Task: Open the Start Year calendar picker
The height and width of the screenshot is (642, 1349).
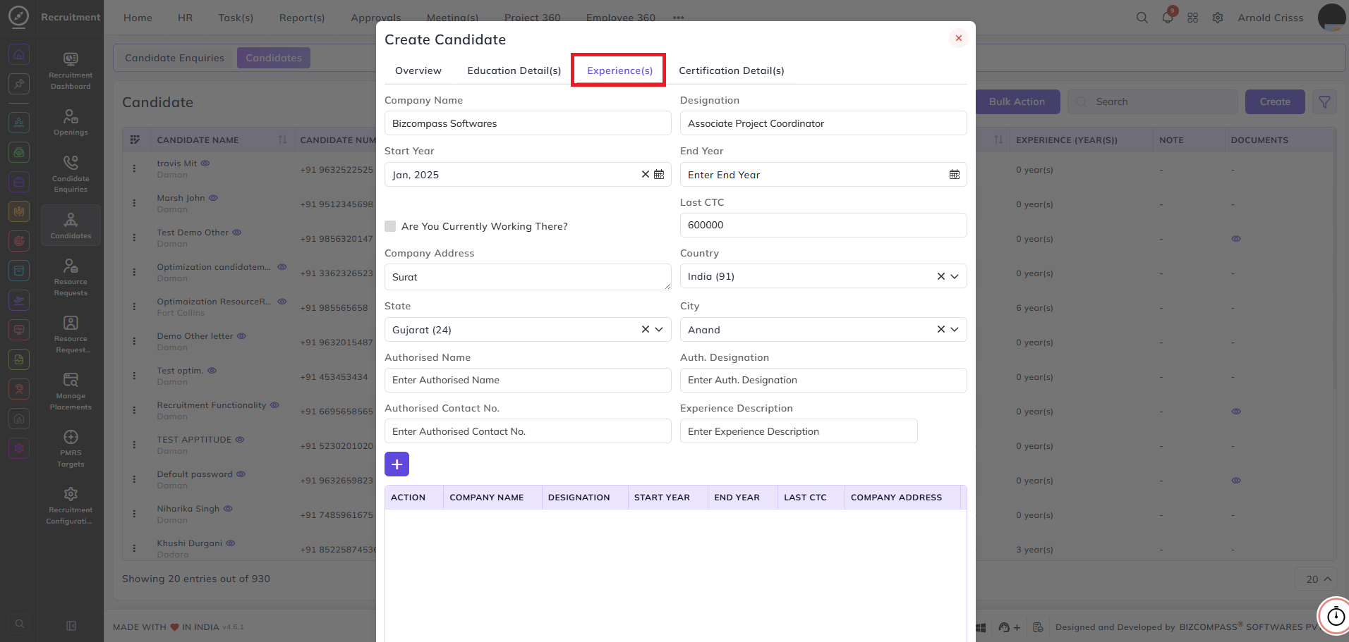Action: 659,175
